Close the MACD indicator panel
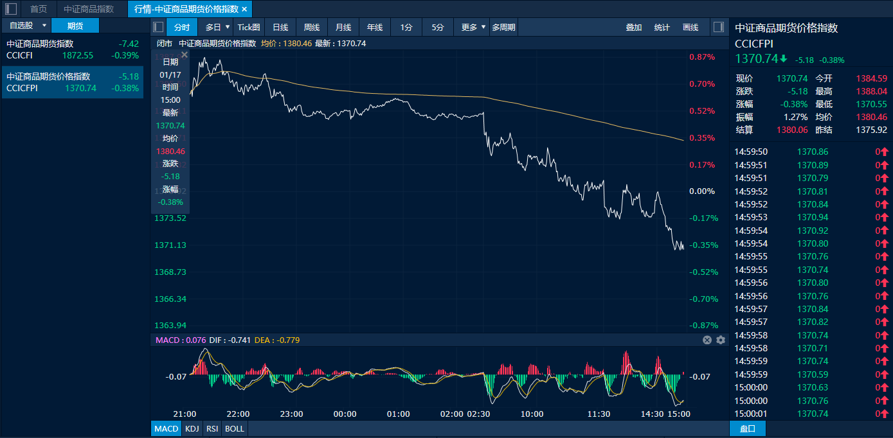Viewport: 893px width, 438px height. [707, 340]
